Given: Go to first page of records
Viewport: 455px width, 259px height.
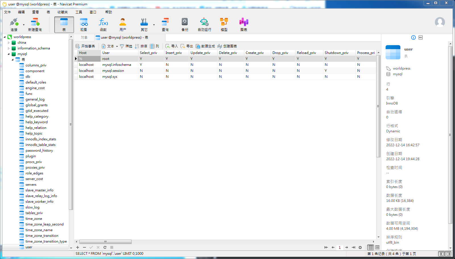Looking at the screenshot, I should tap(326, 247).
